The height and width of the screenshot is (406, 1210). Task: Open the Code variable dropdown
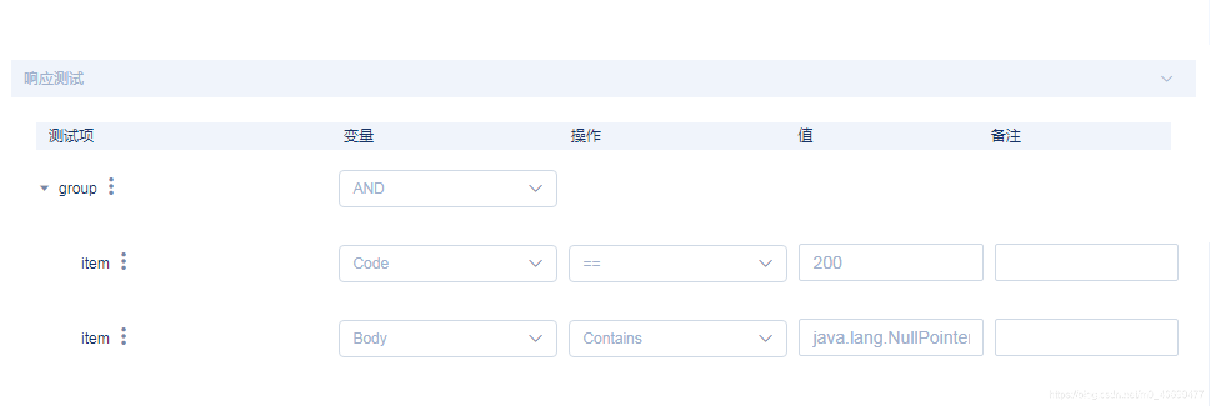[x=447, y=264]
